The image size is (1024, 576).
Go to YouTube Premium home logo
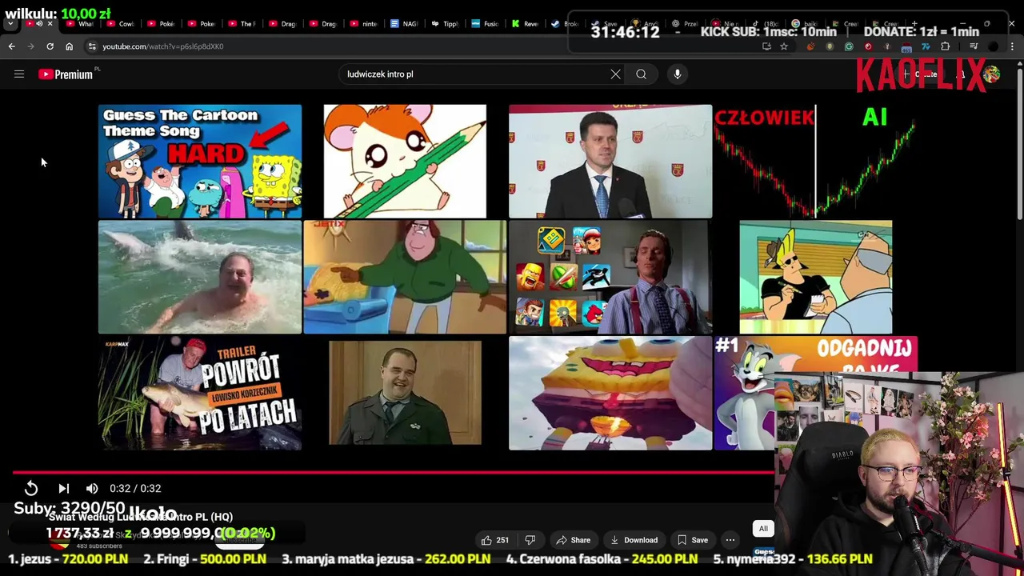(x=66, y=74)
